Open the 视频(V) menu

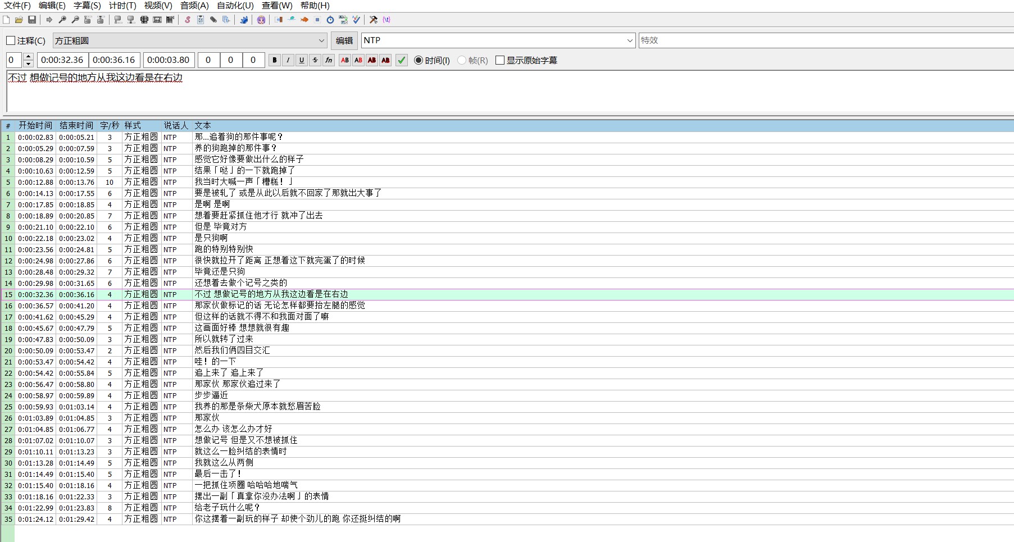coord(158,6)
